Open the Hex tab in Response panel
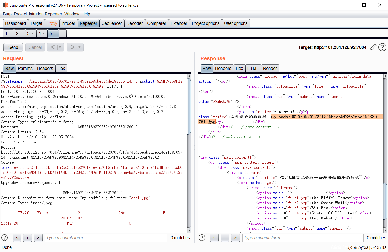The width and height of the screenshot is (388, 252). coord(239,69)
